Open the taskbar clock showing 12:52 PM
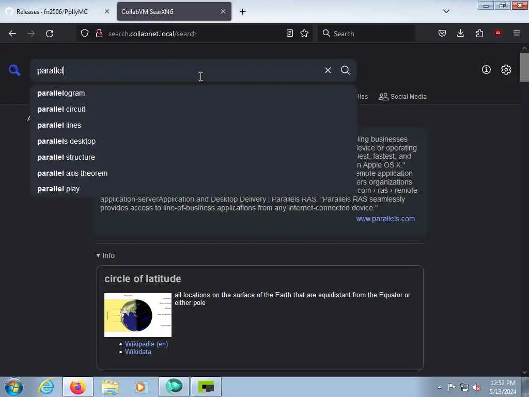Viewport: 529px width, 397px height. click(x=503, y=387)
